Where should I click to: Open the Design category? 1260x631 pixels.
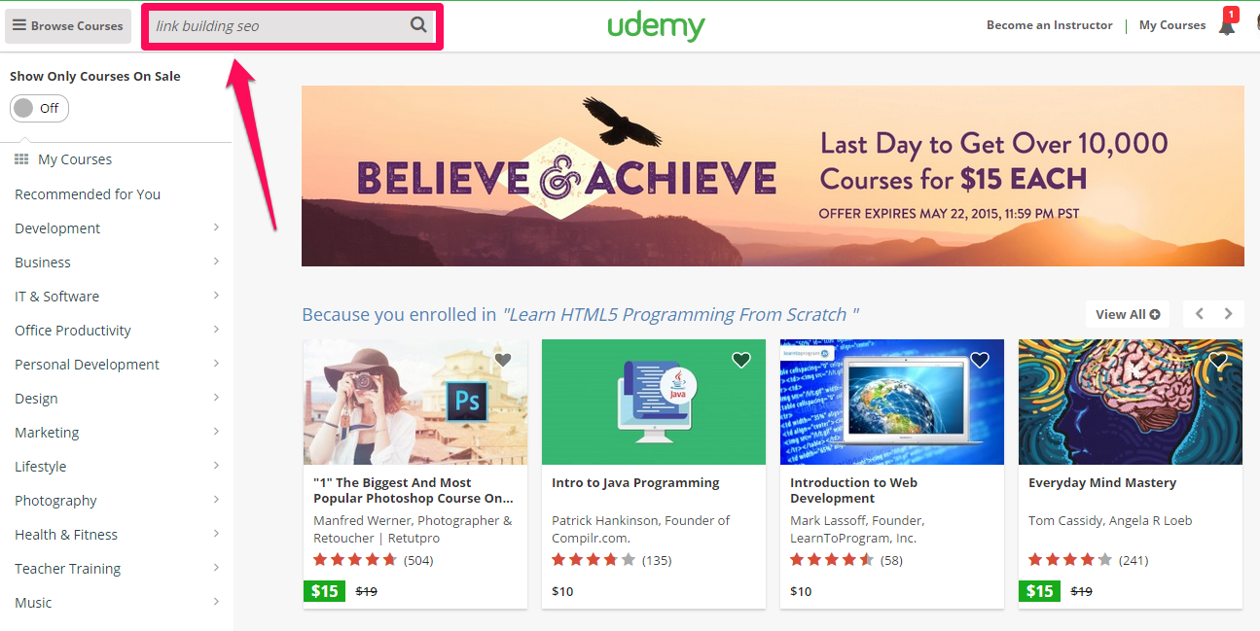(x=36, y=399)
